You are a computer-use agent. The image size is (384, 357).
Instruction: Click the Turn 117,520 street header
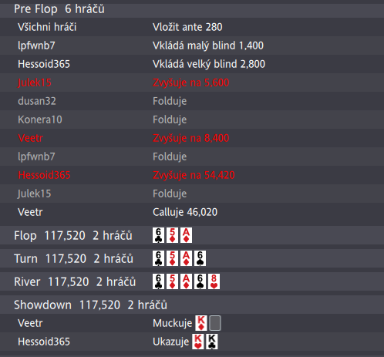pos(192,258)
